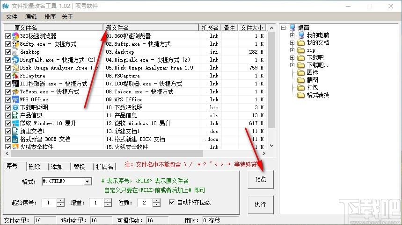Click the horizontal scrollbar right arrow
The image size is (402, 225).
pos(264,154)
